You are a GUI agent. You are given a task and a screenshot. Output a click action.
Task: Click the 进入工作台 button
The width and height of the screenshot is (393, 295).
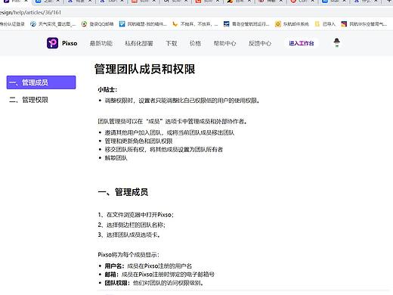302,43
